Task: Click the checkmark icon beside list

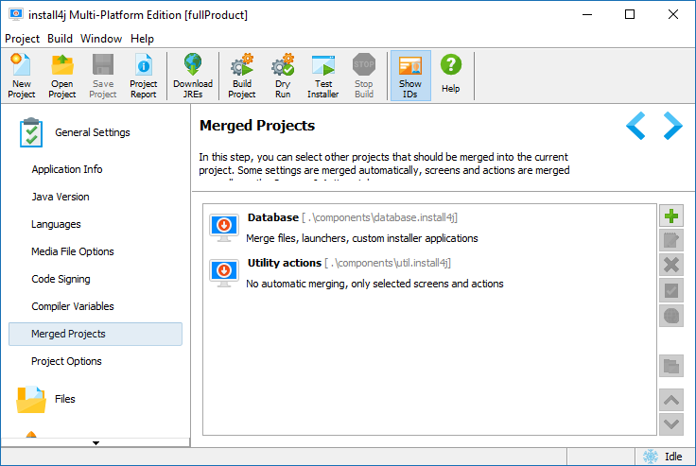Action: click(671, 291)
